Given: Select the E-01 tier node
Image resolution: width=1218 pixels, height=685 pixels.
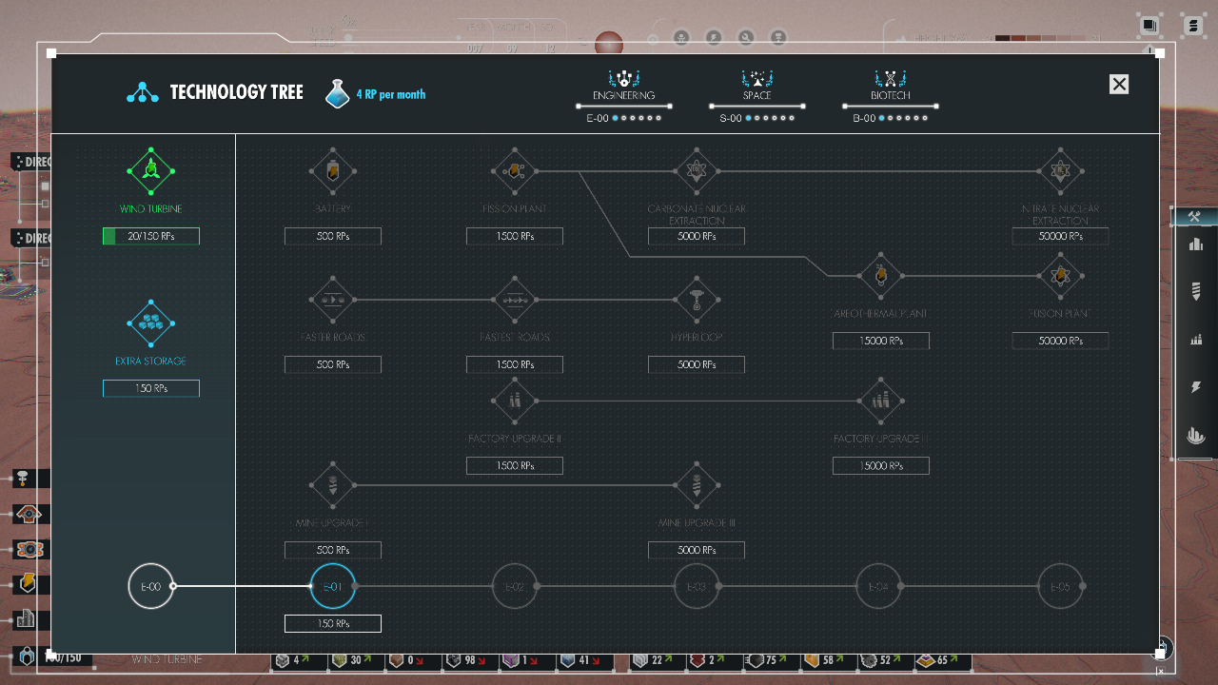Looking at the screenshot, I should [332, 586].
